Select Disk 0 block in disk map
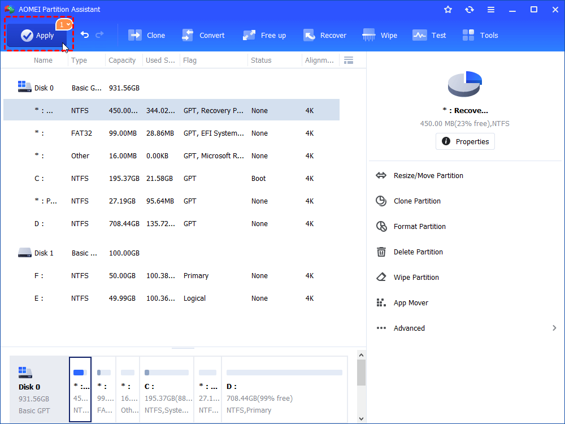The height and width of the screenshot is (424, 565). (39, 390)
